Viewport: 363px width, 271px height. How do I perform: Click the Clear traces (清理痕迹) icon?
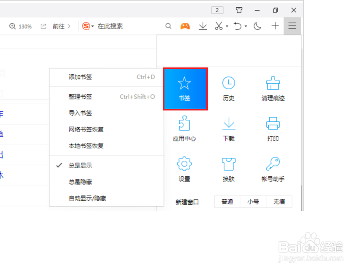coord(273,83)
